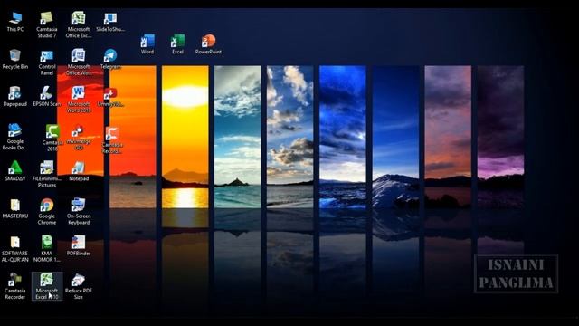Open the Google Books Downloader shortcut
579x326 pixels.
tap(15, 137)
